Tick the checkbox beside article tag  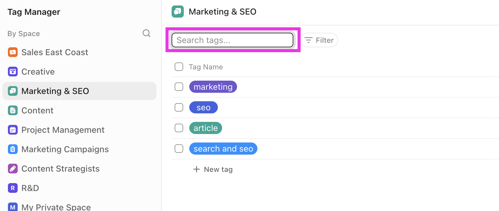pyautogui.click(x=179, y=128)
